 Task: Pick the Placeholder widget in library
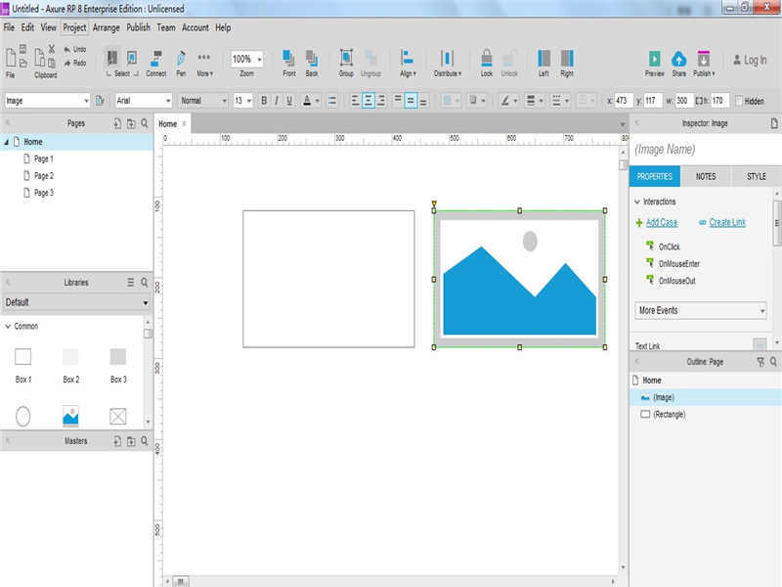(x=117, y=417)
